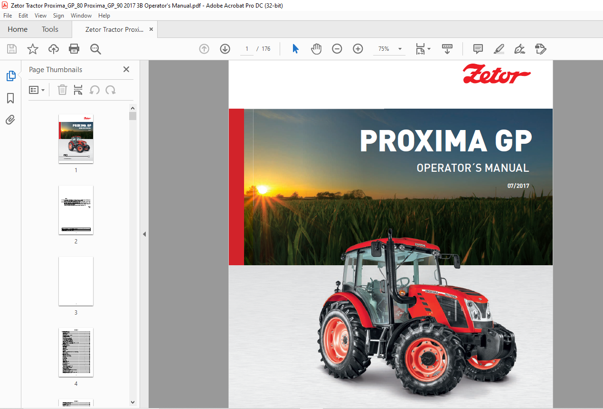Open the Sign menu

pyautogui.click(x=58, y=16)
